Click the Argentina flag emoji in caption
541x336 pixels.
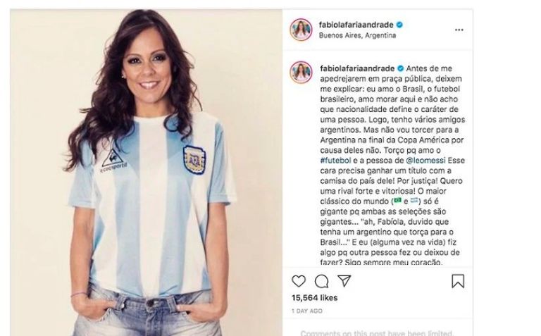click(414, 201)
